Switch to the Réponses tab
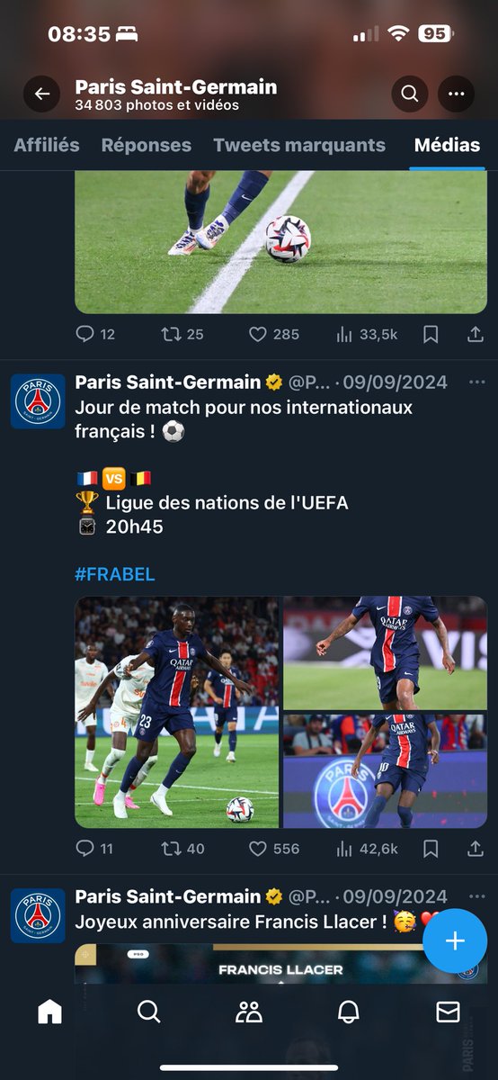This screenshot has width=498, height=1080. [147, 145]
